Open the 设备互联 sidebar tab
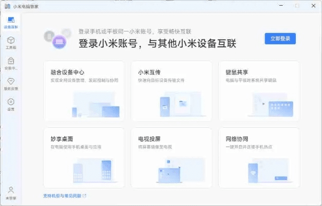 pos(11,22)
